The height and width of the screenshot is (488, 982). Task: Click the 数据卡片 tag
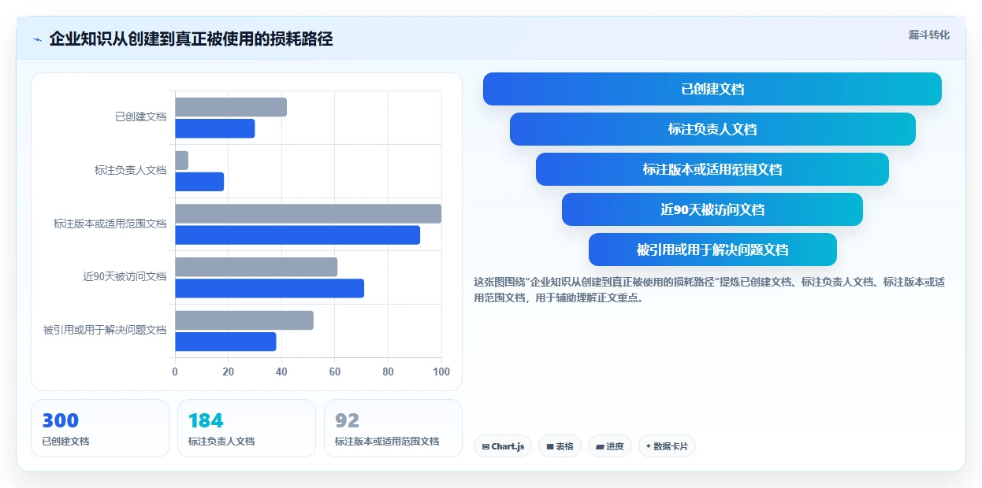tap(667, 446)
